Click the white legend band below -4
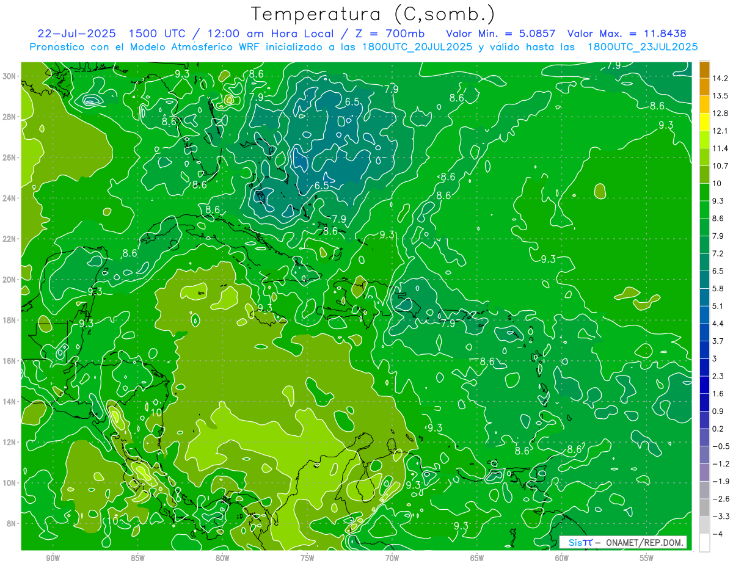733x566 pixels. point(704,543)
